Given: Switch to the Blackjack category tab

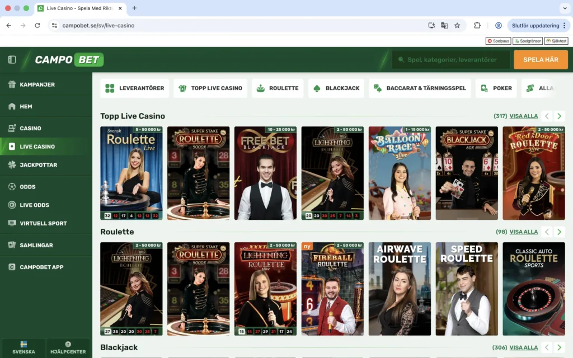Looking at the screenshot, I should [336, 88].
